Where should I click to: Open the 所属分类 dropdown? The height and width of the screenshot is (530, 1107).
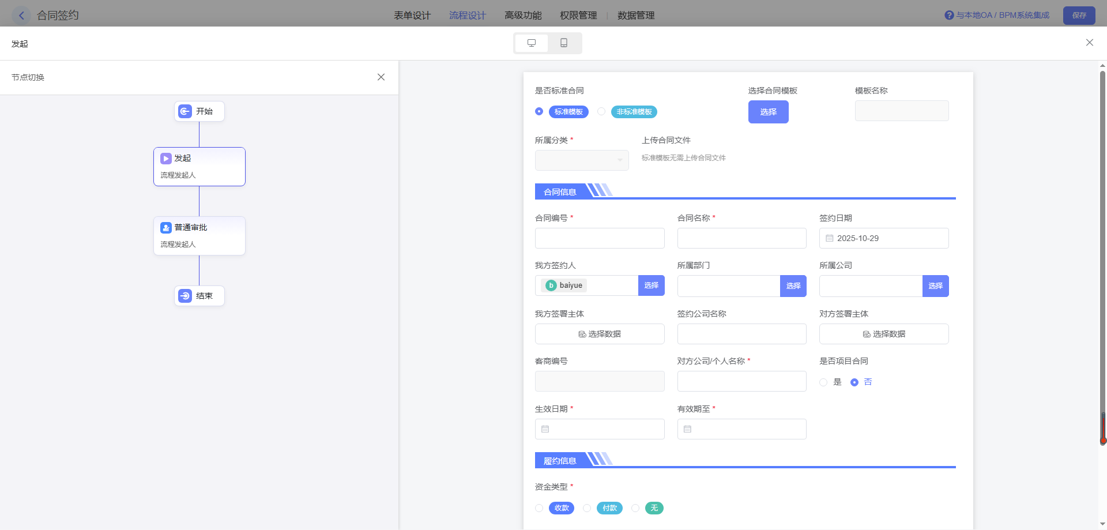[582, 160]
